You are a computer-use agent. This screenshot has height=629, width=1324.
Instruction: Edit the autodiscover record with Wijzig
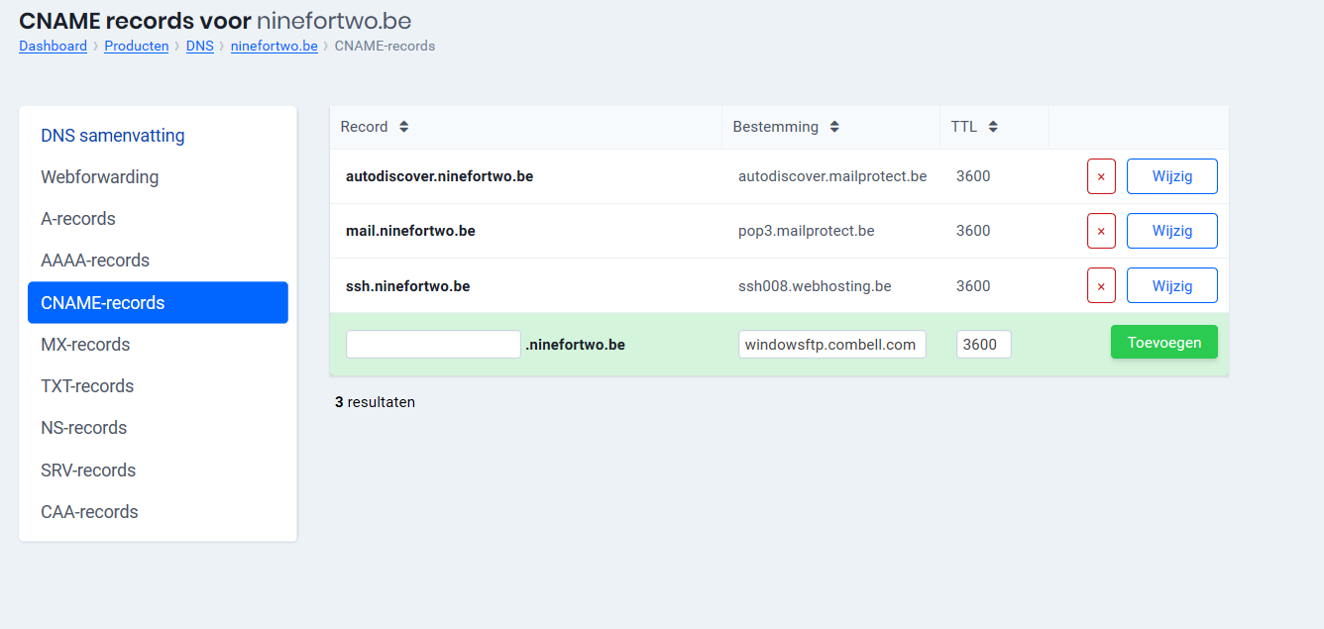(x=1171, y=177)
